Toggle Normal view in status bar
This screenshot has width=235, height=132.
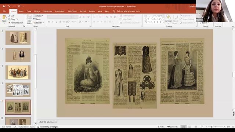tap(184, 127)
